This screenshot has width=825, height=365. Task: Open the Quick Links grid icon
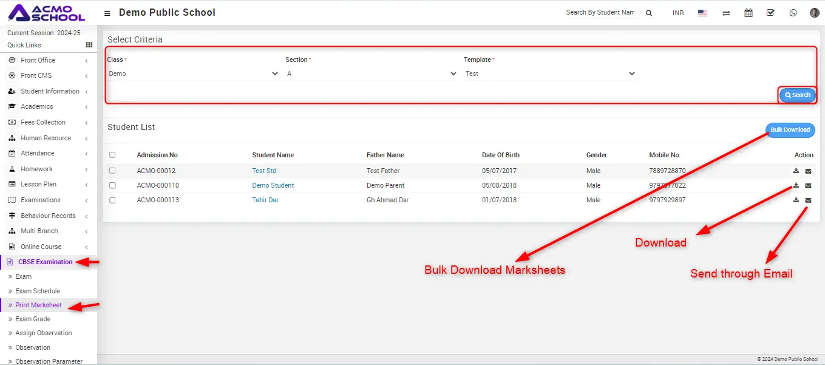pos(89,45)
